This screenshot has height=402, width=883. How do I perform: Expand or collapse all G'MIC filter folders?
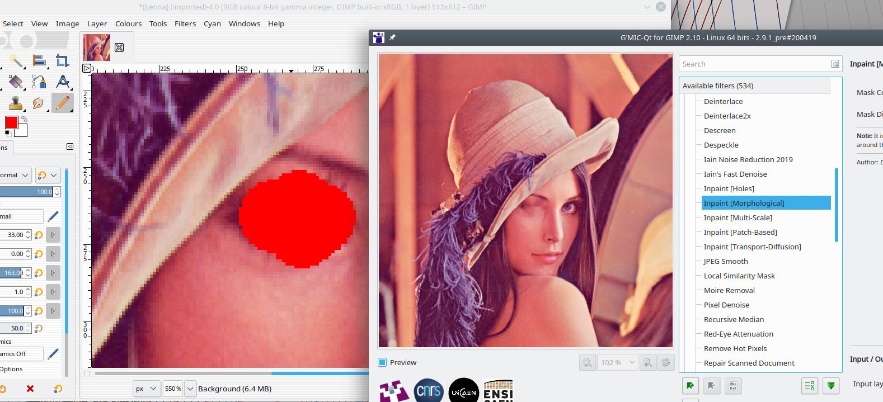(831, 386)
